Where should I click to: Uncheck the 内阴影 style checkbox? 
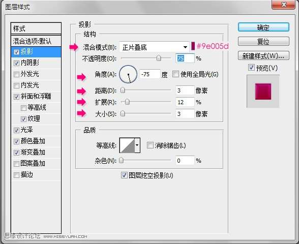point(17,63)
